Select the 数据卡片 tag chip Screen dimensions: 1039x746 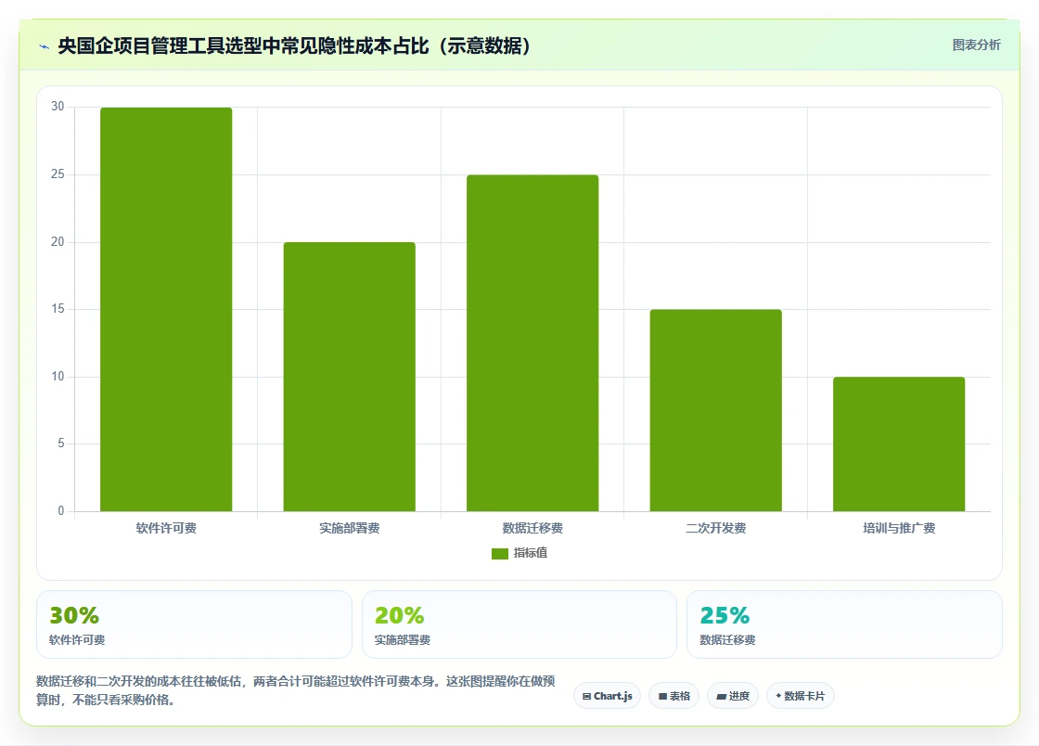click(x=801, y=696)
